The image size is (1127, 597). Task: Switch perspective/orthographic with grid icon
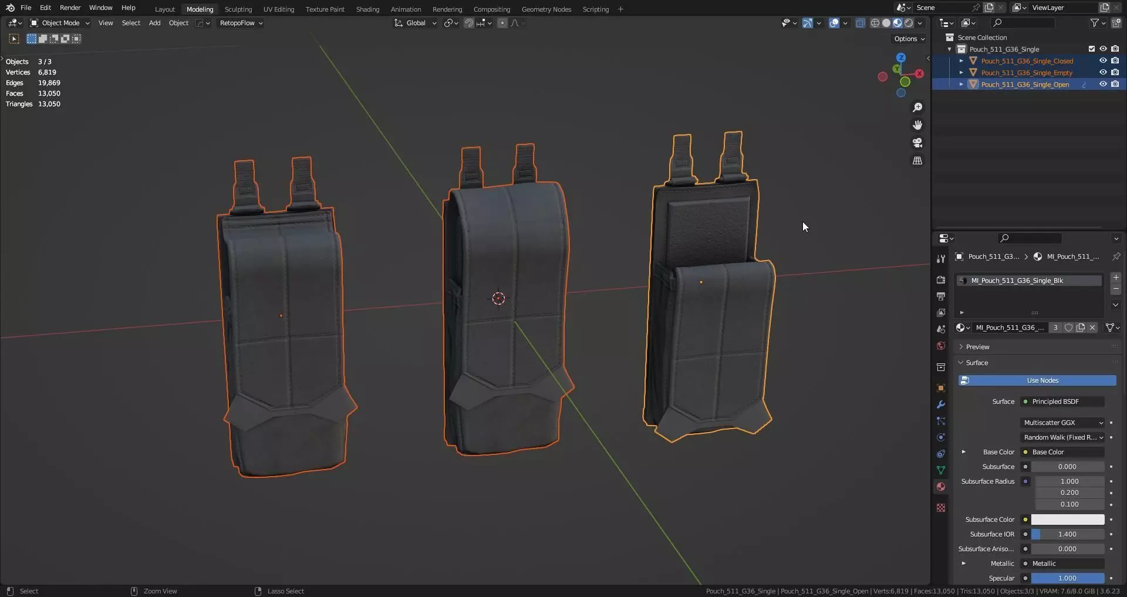(917, 160)
